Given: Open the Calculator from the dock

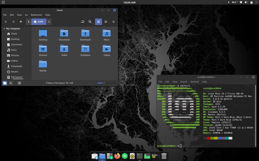Looking at the screenshot, I should 110,156.
